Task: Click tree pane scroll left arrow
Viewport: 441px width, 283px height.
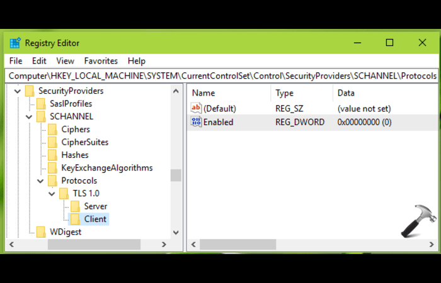Action: [11, 245]
